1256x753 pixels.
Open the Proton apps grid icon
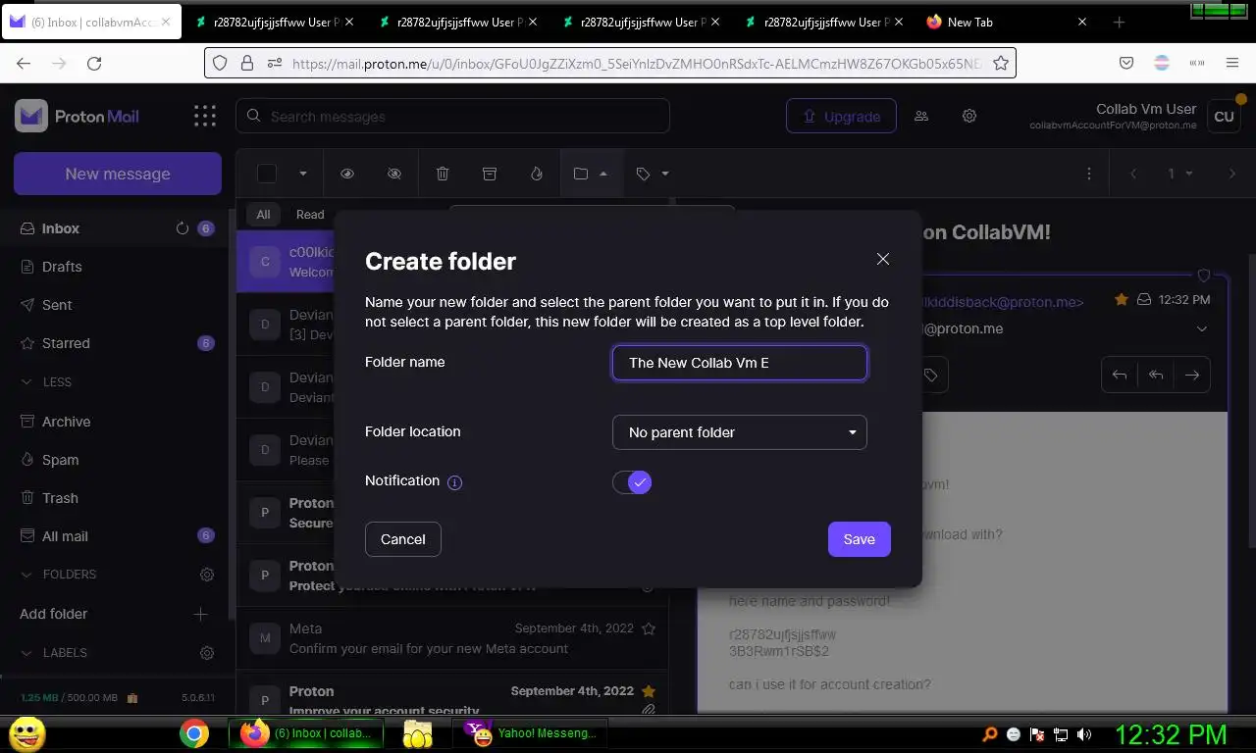(205, 116)
